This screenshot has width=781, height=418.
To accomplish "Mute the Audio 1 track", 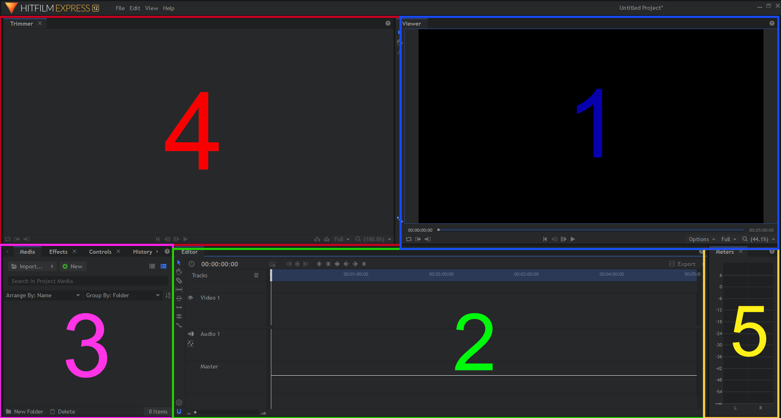I will tap(191, 333).
